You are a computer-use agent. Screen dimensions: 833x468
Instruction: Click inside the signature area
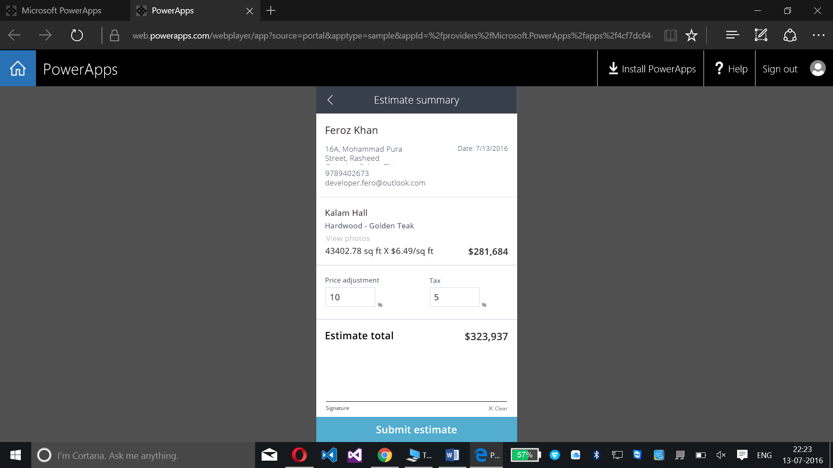pyautogui.click(x=416, y=375)
